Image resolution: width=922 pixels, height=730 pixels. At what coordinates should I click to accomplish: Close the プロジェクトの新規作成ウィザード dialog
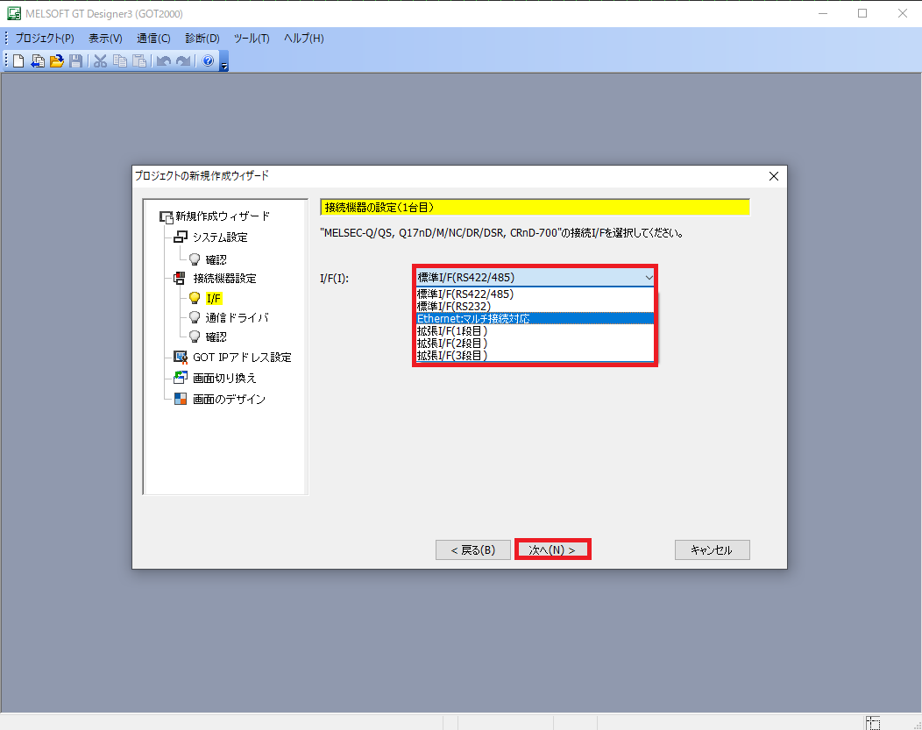click(x=774, y=176)
